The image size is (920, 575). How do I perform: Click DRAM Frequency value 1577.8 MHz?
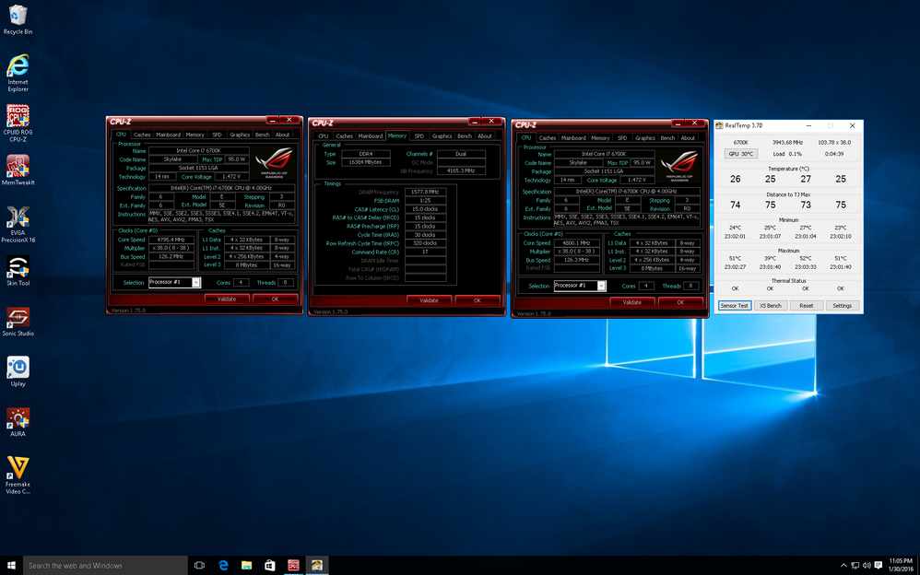click(x=426, y=192)
